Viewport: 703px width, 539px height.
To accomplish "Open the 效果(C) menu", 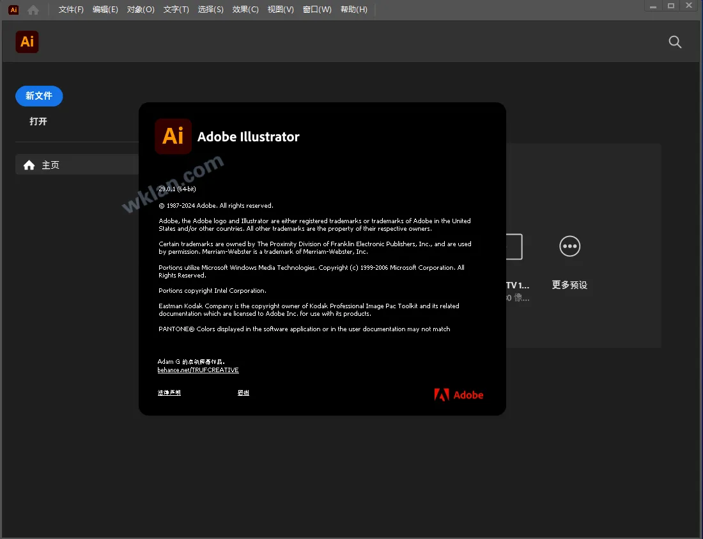I will [x=245, y=10].
